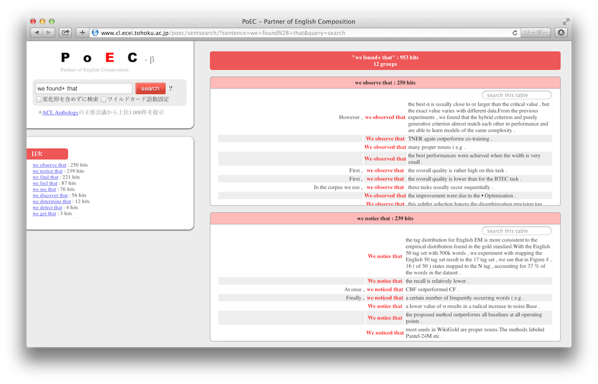Click "search this table" in observe group
This screenshot has height=384, width=598.
517,95
